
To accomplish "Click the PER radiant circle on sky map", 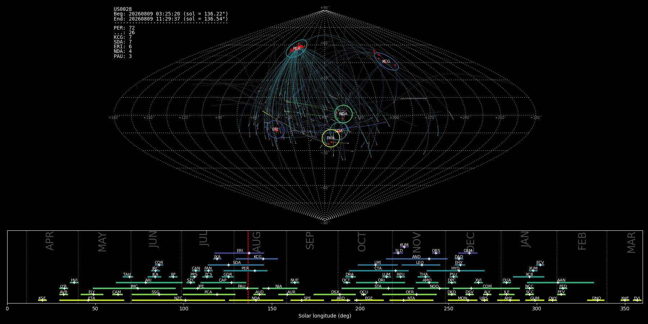I will point(296,49).
